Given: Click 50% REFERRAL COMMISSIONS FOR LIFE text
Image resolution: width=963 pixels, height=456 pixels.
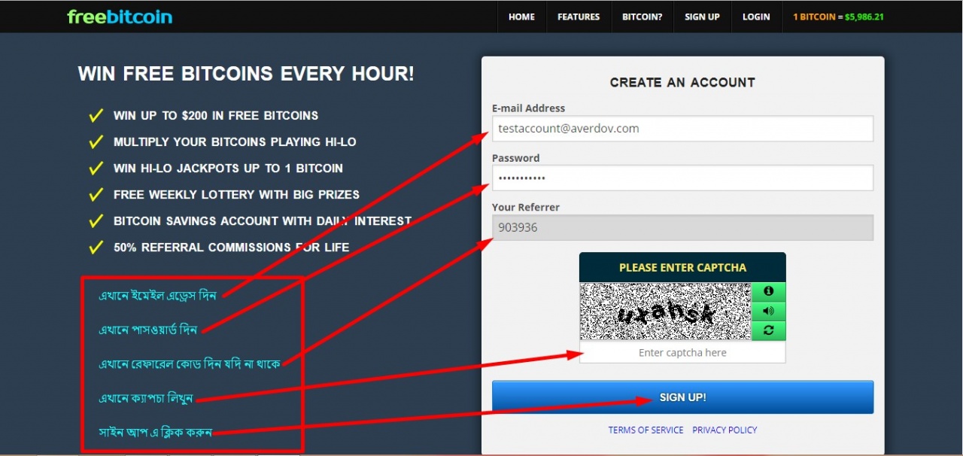Looking at the screenshot, I should 231,248.
